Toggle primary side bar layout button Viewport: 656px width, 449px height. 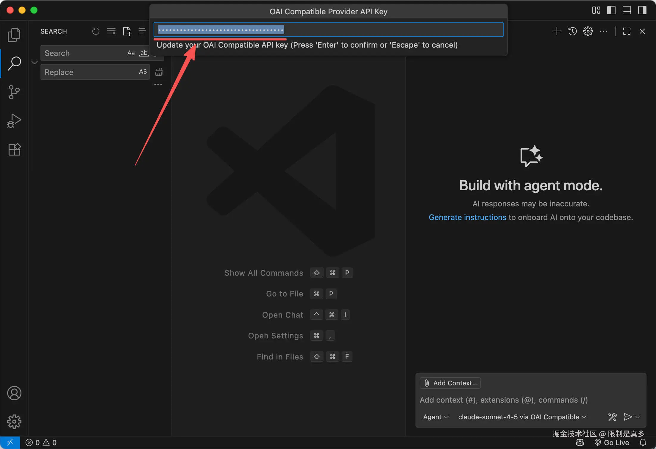tap(611, 10)
